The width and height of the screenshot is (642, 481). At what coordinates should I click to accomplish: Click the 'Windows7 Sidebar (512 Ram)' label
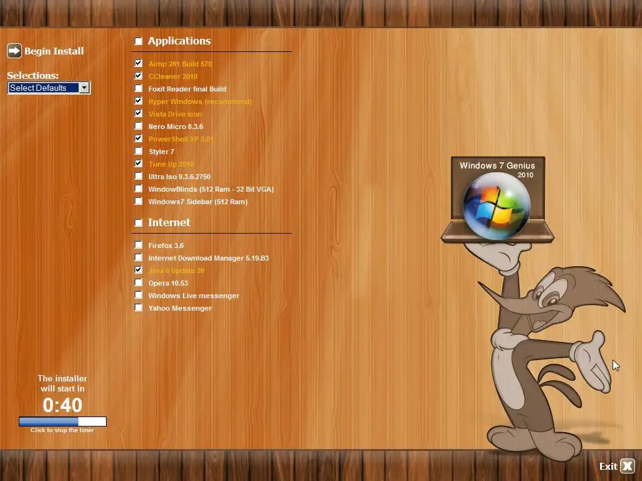(x=197, y=202)
